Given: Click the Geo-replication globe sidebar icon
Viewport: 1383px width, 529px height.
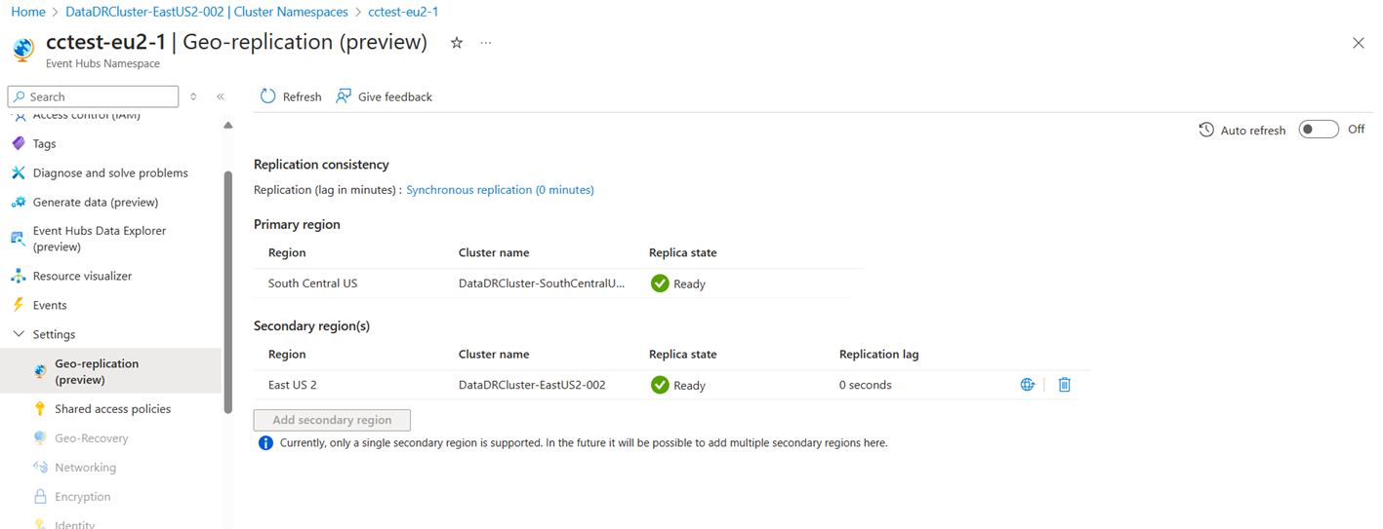Looking at the screenshot, I should point(40,371).
